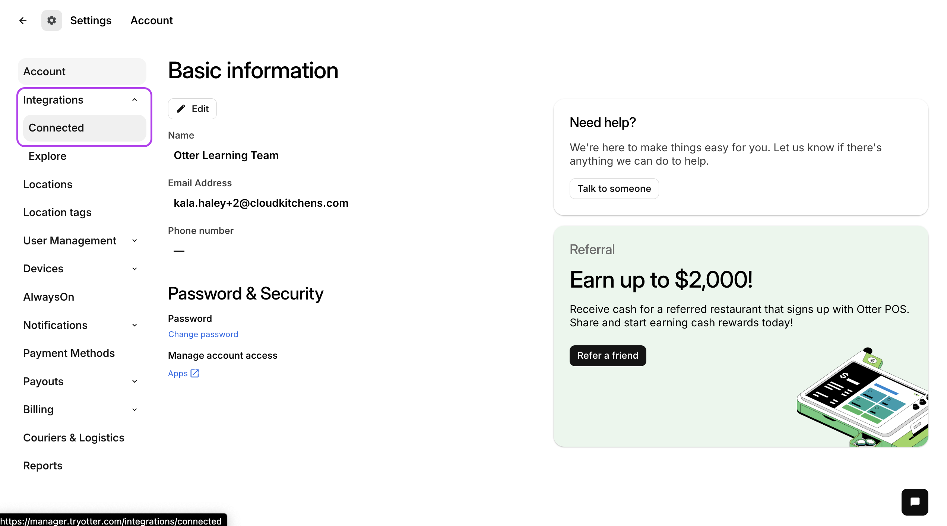Expand the Billing section
947x526 pixels.
(134, 409)
